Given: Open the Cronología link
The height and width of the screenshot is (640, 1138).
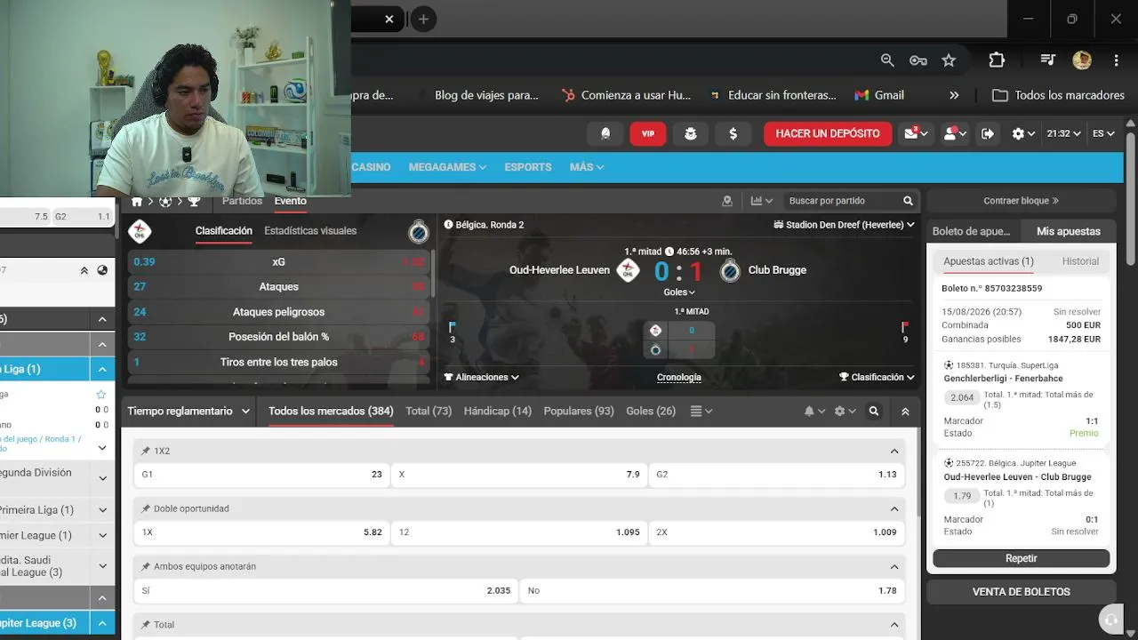Looking at the screenshot, I should point(679,377).
